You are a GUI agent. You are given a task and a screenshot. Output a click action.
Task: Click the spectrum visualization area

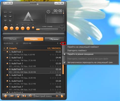[55, 19]
